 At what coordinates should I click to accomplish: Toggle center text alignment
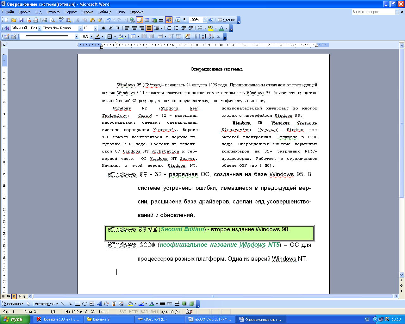134,28
